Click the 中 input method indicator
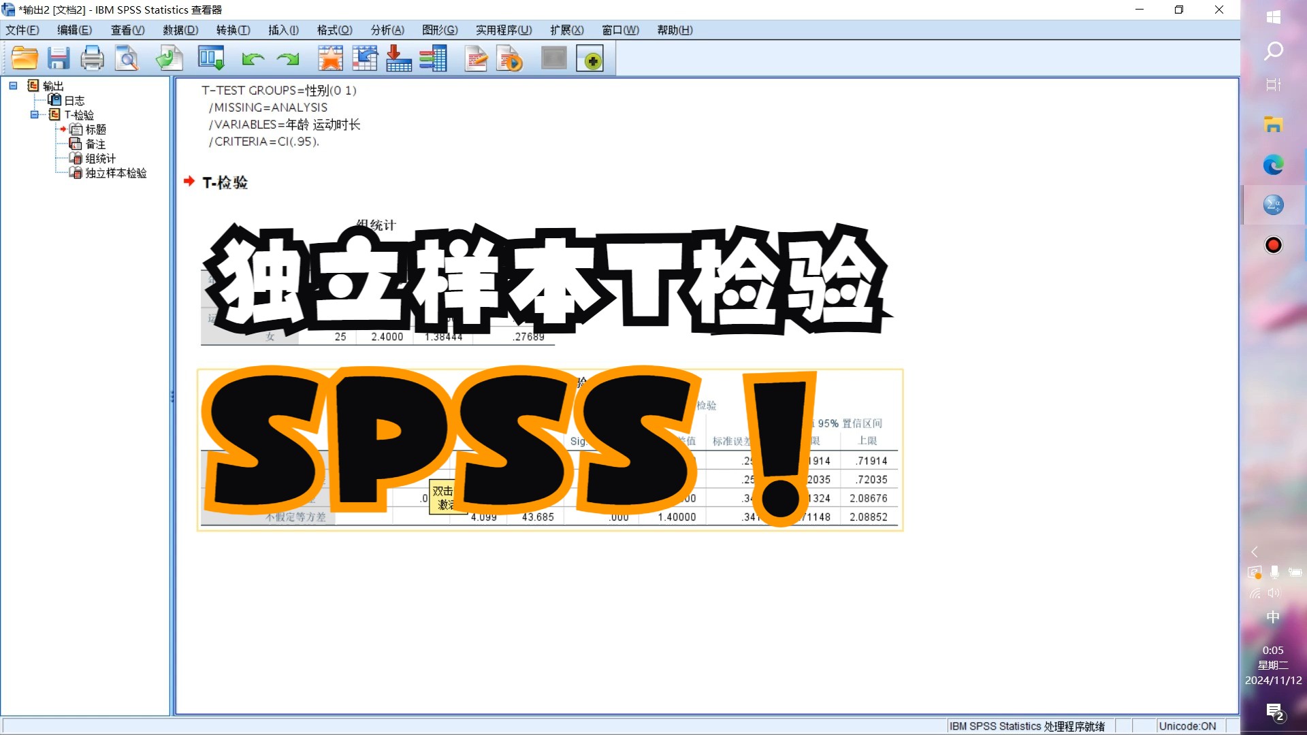The image size is (1307, 735). (x=1273, y=617)
